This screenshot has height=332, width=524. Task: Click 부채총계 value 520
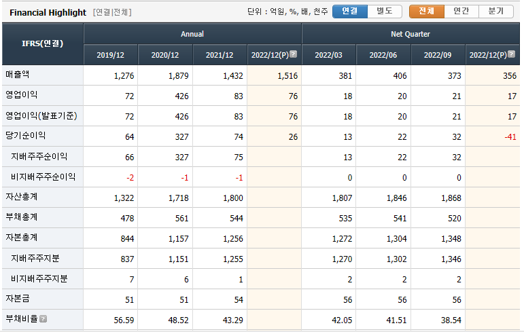coord(455,219)
